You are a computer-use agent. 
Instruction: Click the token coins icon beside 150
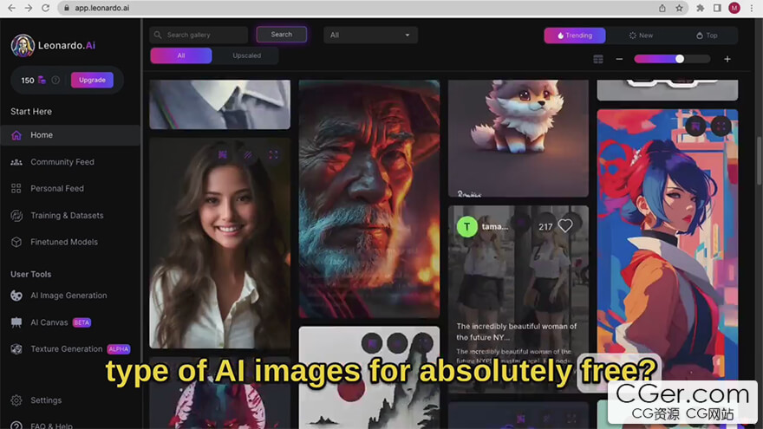(42, 81)
